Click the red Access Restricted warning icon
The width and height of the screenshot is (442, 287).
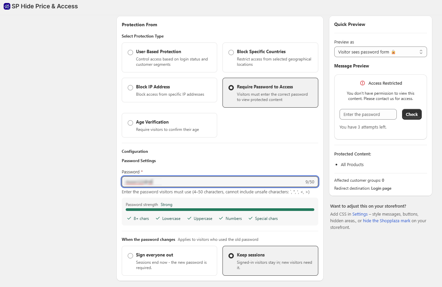pyautogui.click(x=363, y=83)
